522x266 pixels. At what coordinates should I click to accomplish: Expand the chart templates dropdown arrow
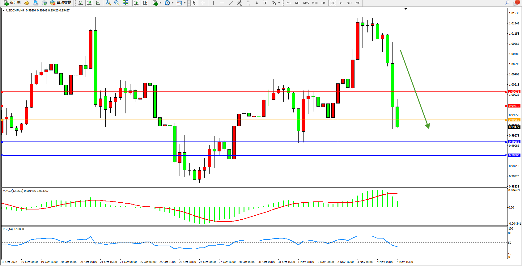click(x=185, y=3)
